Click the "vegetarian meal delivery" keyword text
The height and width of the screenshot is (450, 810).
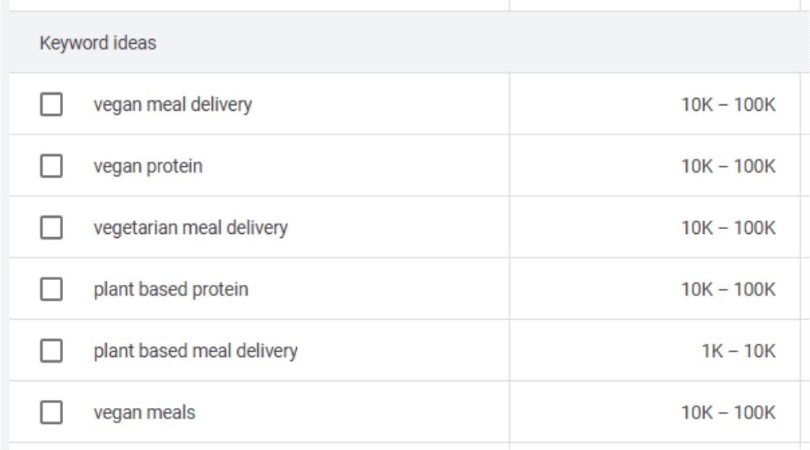click(190, 228)
